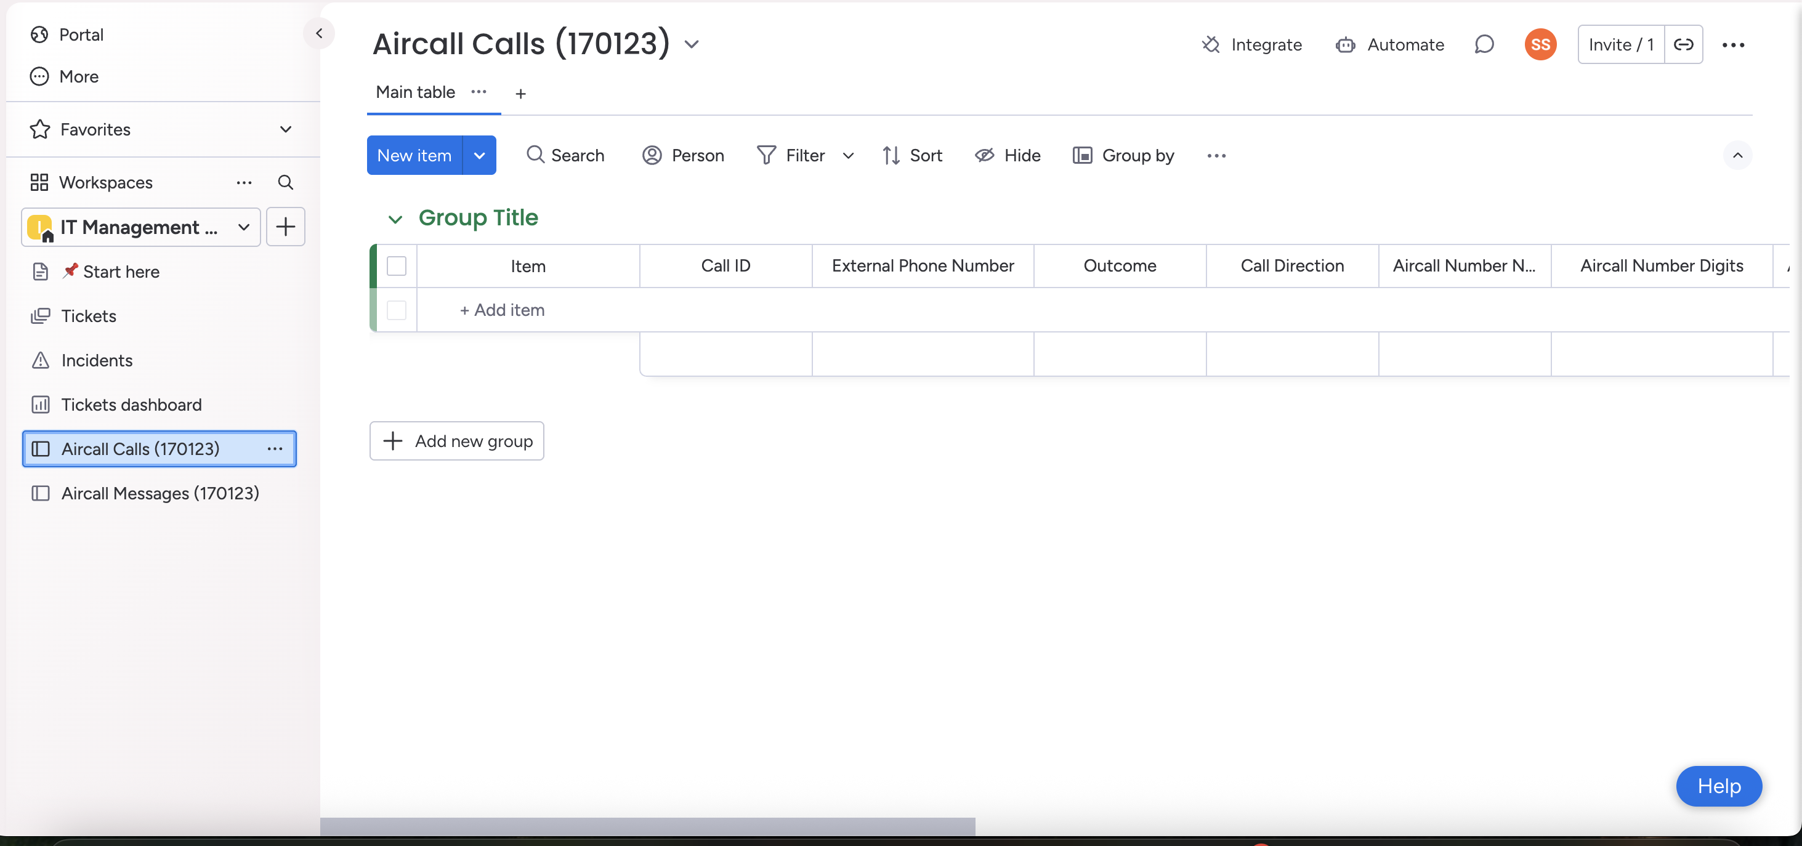Click the horizontal scrollbar at bottom
The width and height of the screenshot is (1802, 846).
pyautogui.click(x=648, y=826)
